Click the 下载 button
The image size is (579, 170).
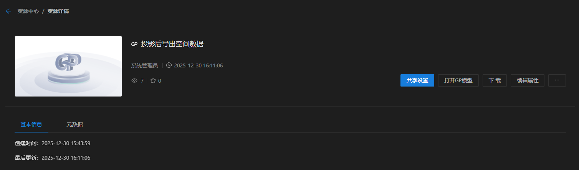click(x=495, y=80)
